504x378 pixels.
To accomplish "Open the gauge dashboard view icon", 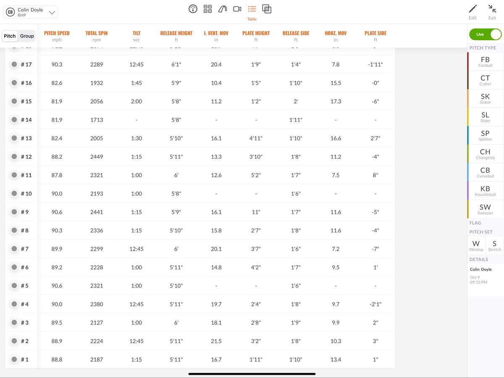I will tap(193, 9).
